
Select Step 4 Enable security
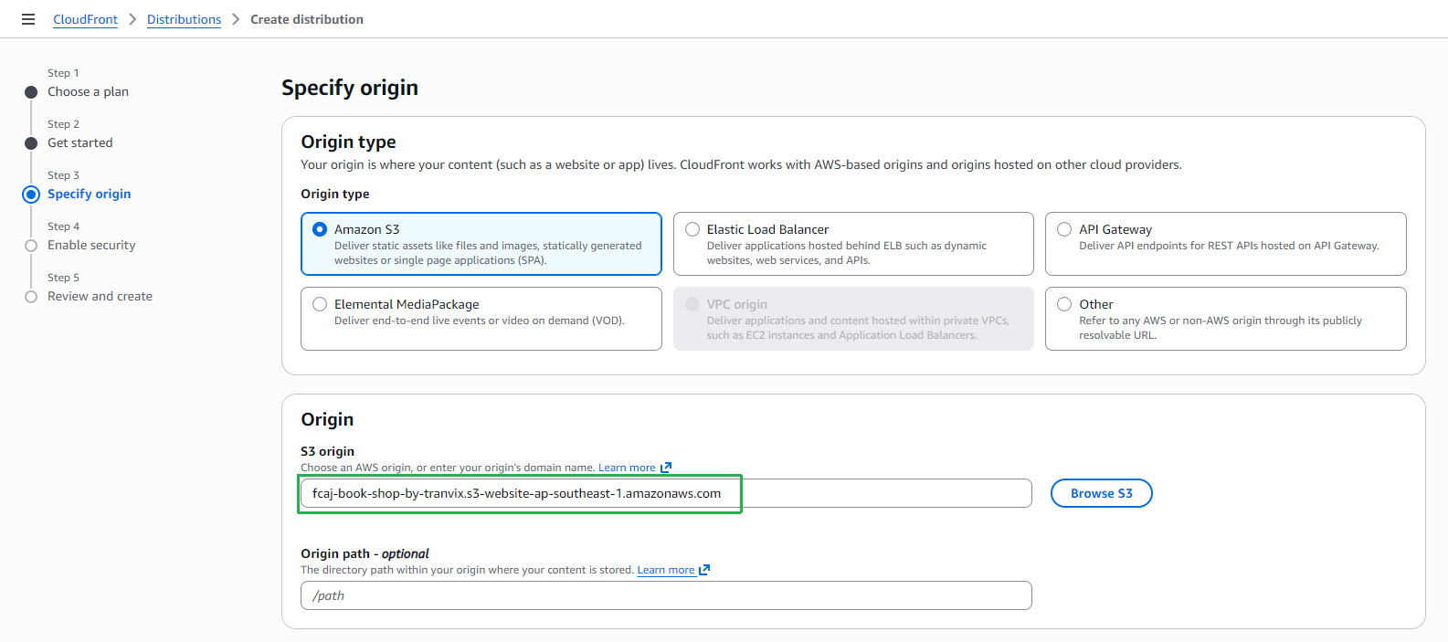(x=91, y=245)
